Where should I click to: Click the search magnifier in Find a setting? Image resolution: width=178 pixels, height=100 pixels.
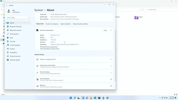click(x=29, y=17)
